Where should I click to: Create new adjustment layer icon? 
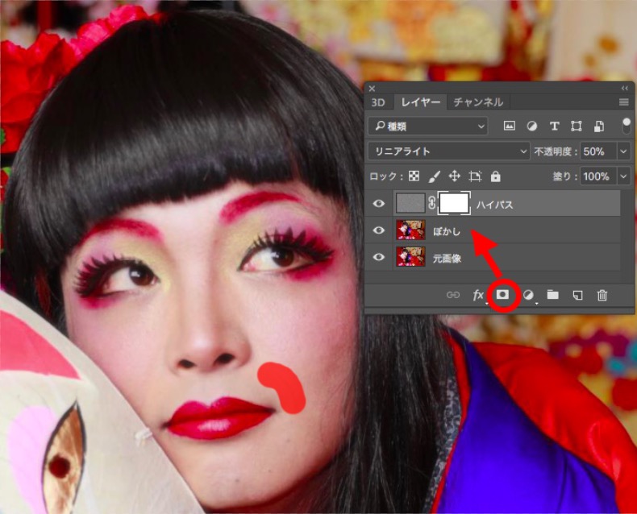pyautogui.click(x=528, y=295)
